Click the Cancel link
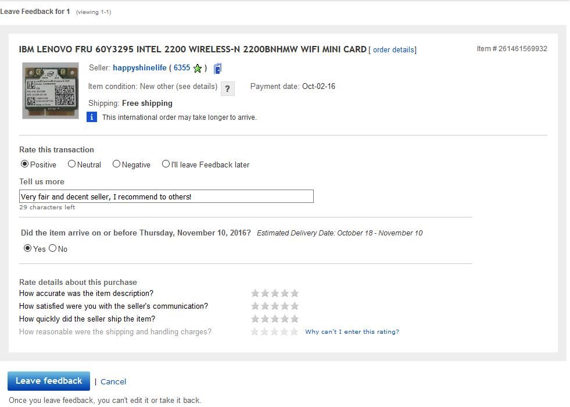 pos(113,382)
